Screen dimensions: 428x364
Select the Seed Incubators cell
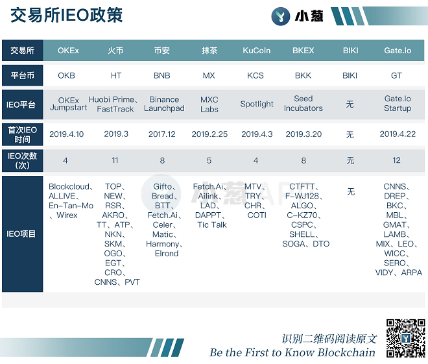303,104
